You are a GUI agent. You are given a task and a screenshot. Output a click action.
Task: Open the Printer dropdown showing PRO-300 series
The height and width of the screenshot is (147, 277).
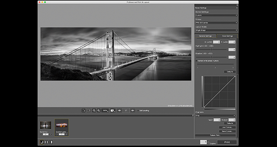(x=216, y=23)
